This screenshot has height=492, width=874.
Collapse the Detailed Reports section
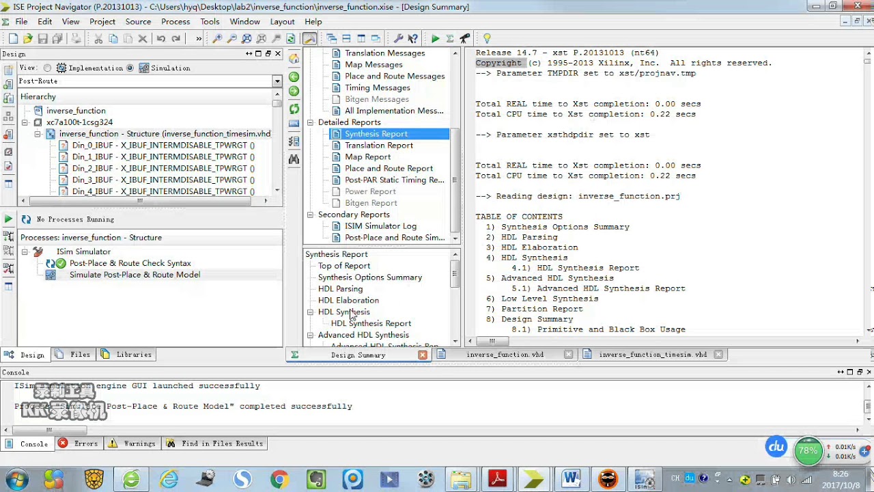point(310,122)
